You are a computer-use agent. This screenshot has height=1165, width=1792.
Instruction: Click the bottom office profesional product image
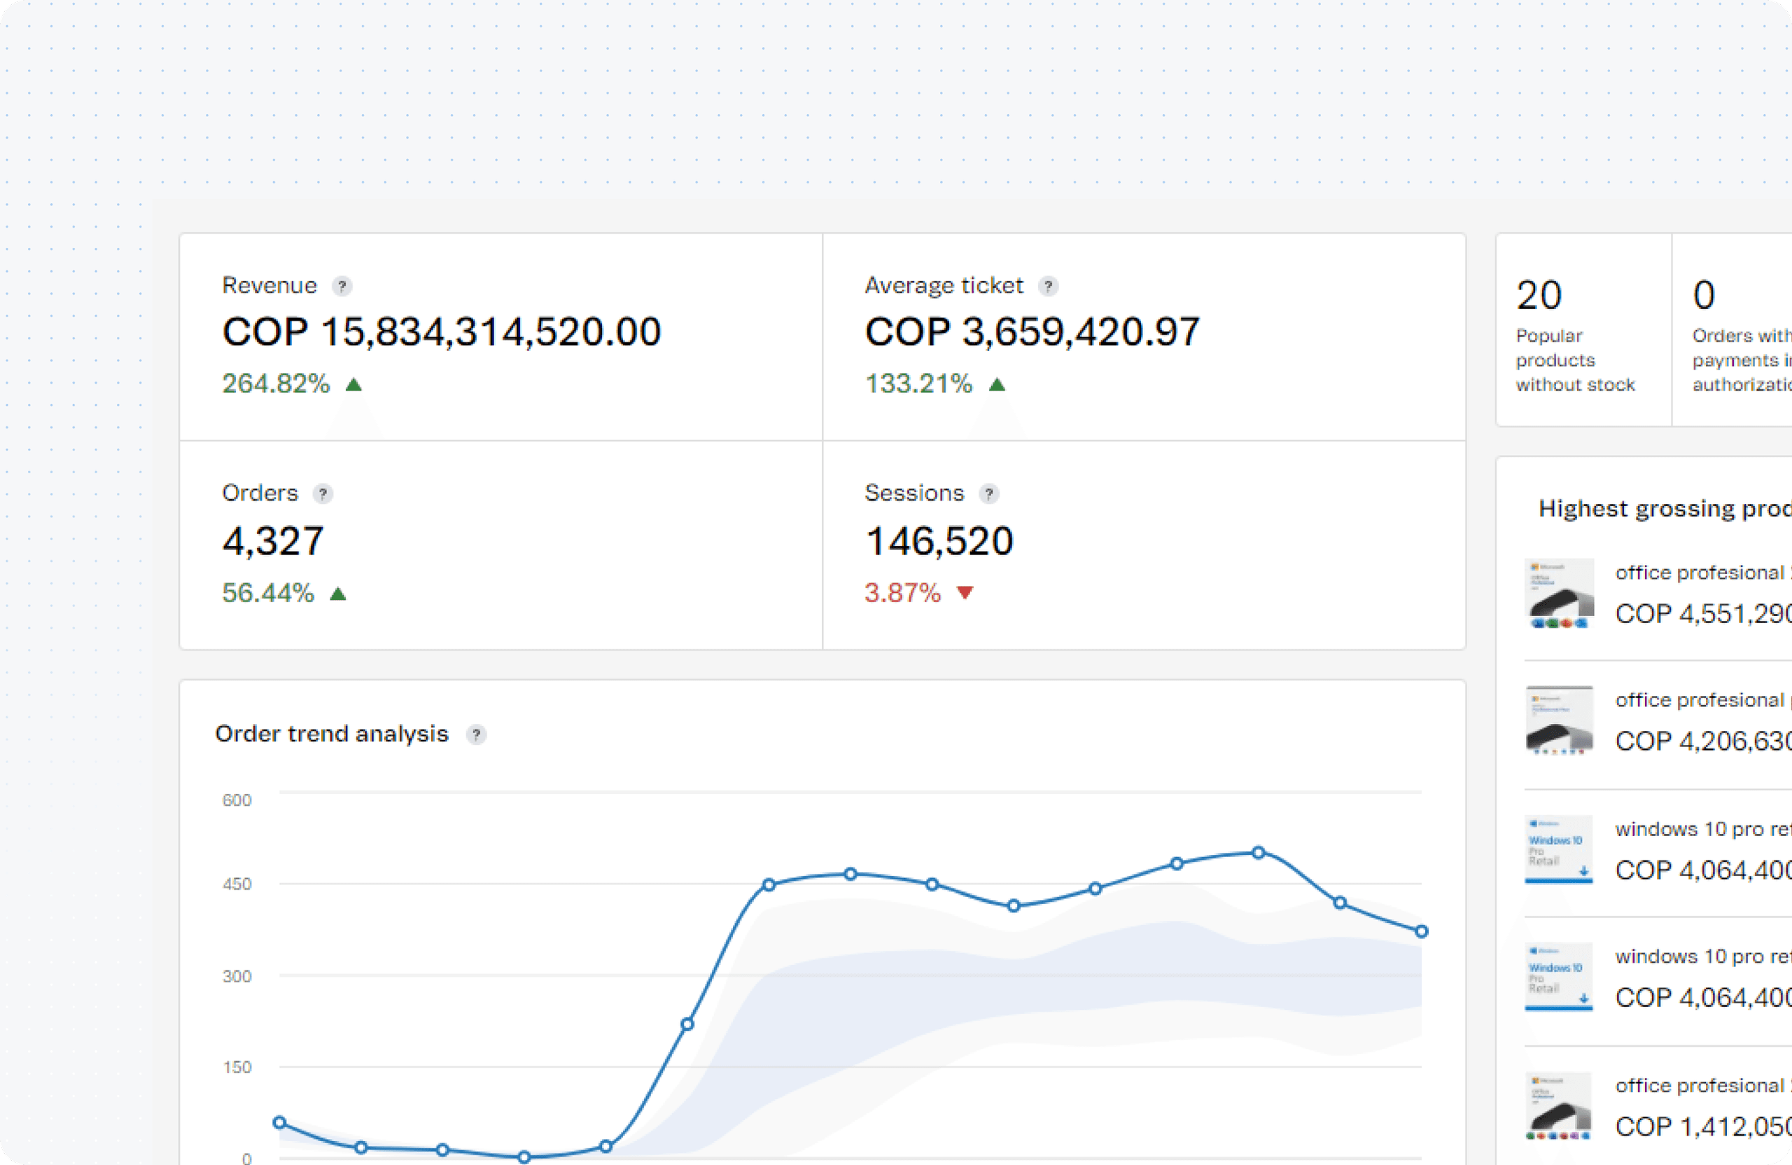1559,1105
